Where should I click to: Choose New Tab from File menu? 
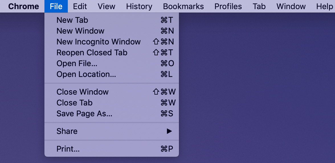tap(112, 20)
